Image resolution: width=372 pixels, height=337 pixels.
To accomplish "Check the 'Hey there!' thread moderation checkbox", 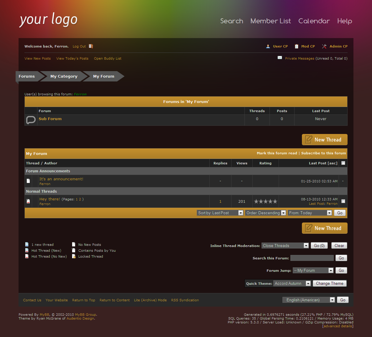I will coord(343,201).
